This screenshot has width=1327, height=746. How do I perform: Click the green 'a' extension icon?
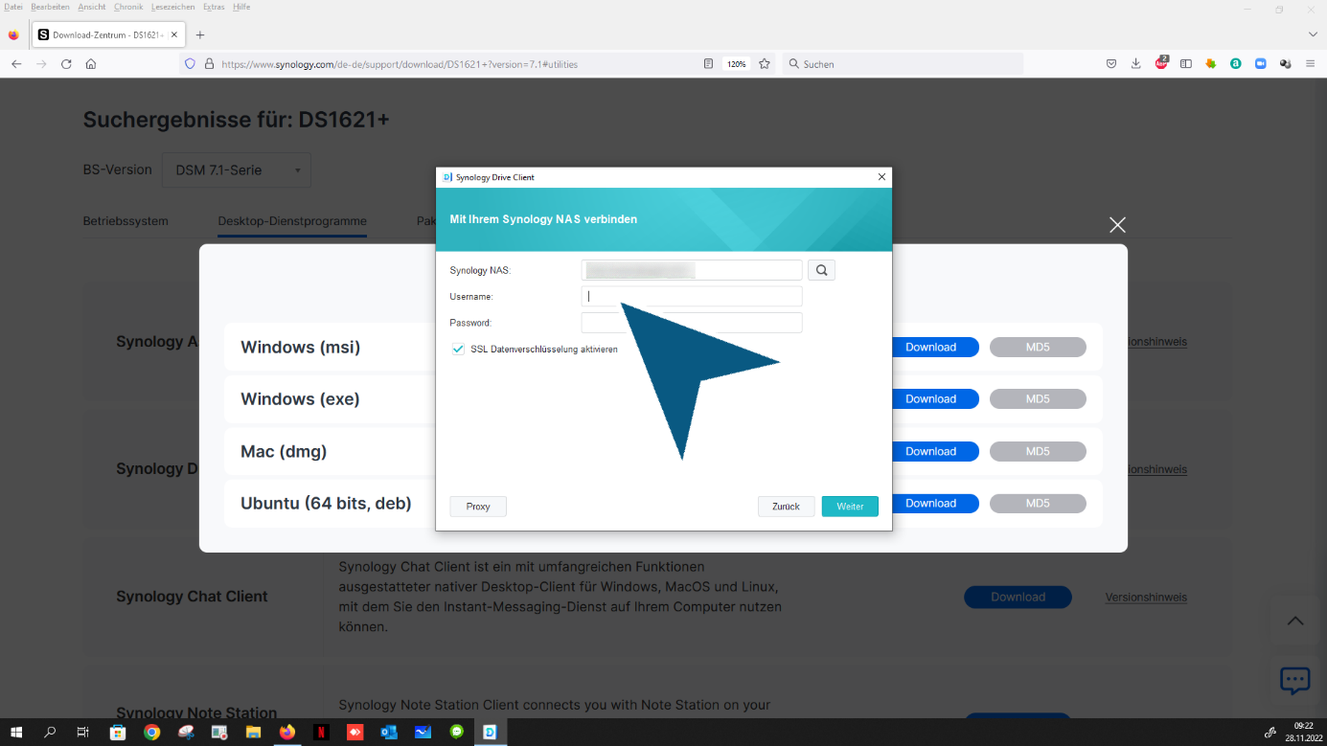(x=1236, y=64)
